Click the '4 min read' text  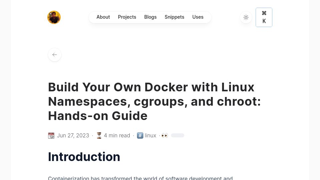coord(117,136)
